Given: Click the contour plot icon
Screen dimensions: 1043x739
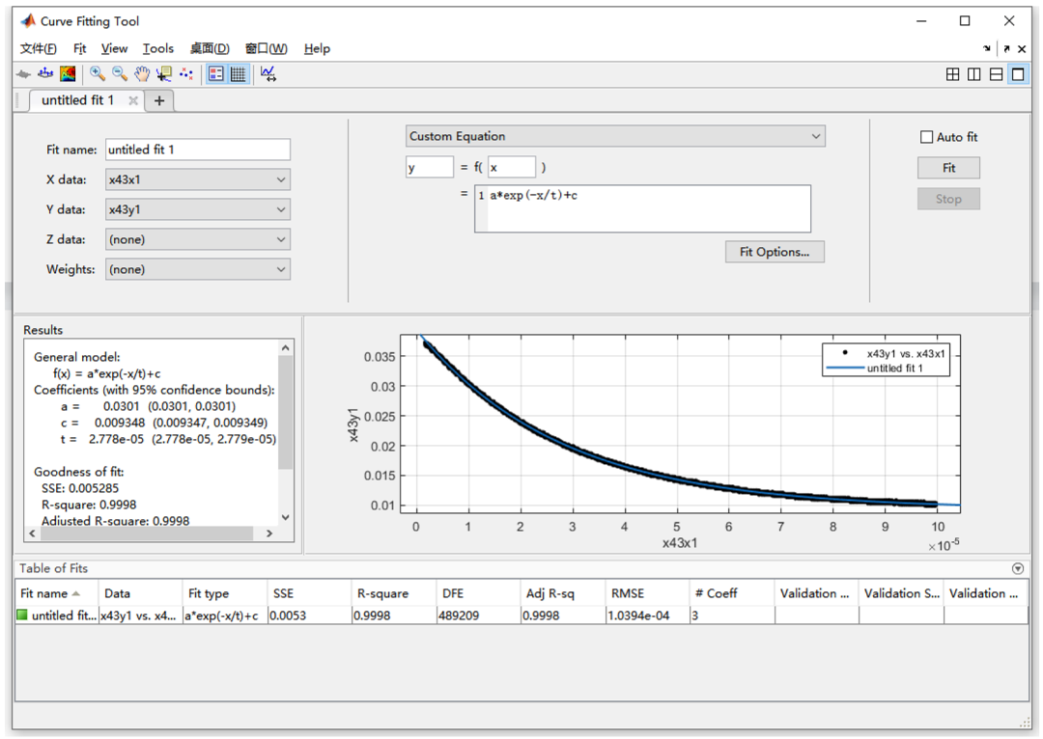Looking at the screenshot, I should [68, 73].
